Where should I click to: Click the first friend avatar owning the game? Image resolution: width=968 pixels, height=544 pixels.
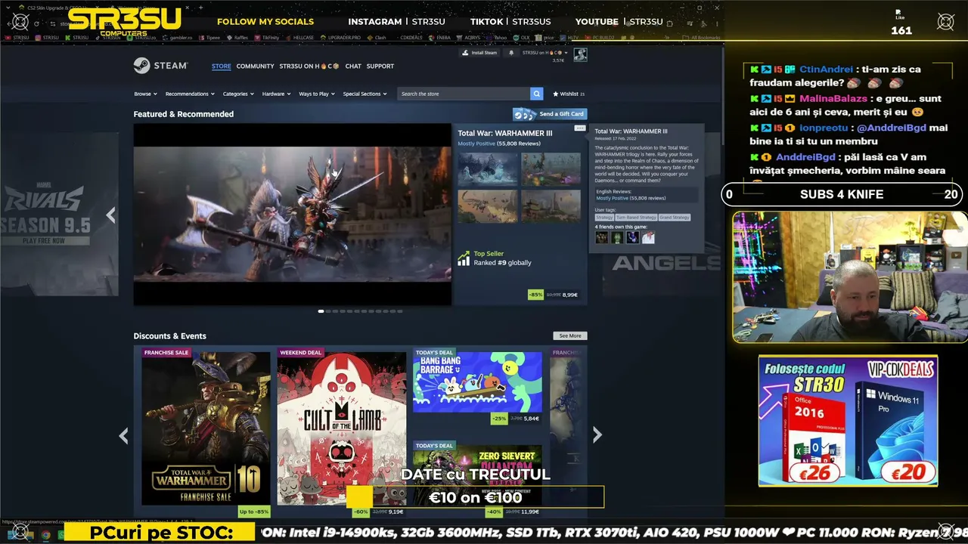[x=601, y=237]
